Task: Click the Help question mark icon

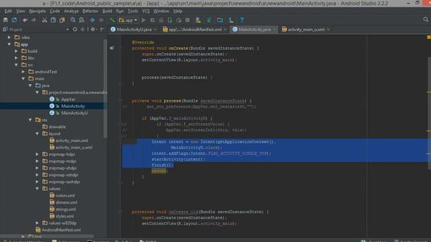Action: [x=242, y=19]
